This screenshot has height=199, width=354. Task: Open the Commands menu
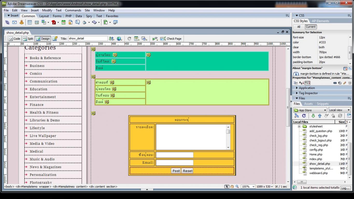[73, 10]
